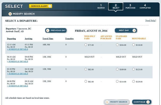Viewport: 161px width, 105px height.
Task: Click the Continue button
Action: (142, 102)
